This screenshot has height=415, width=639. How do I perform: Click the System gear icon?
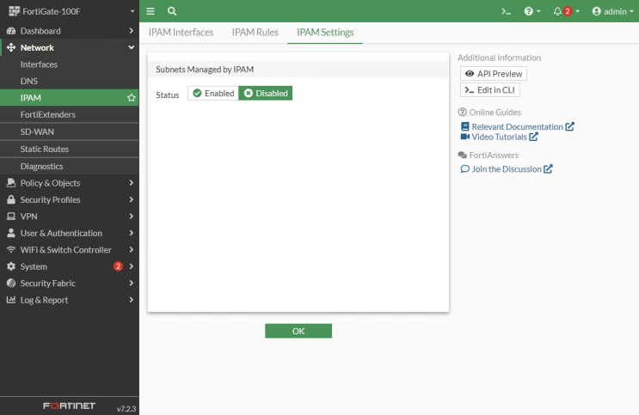pos(11,266)
